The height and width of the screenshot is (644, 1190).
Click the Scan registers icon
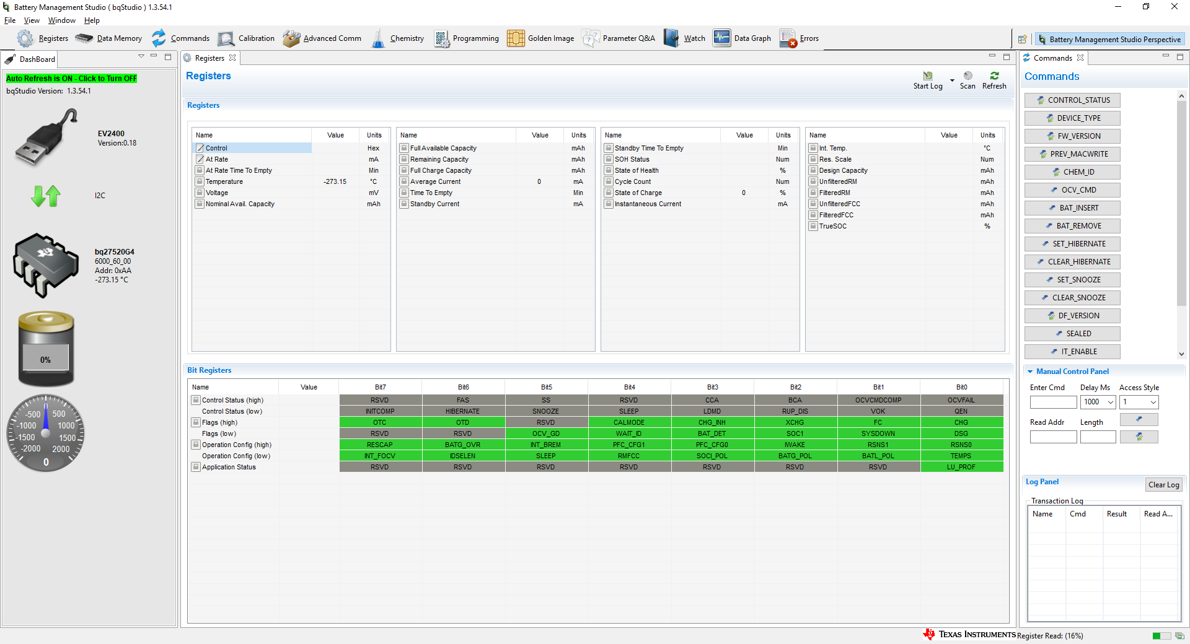click(x=968, y=76)
